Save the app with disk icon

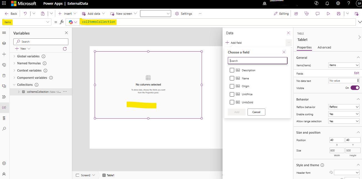[339, 14]
